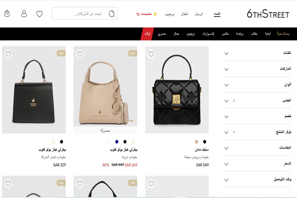The height and width of the screenshot is (198, 297).
Task: Open the user account icon
Action: coord(24,14)
